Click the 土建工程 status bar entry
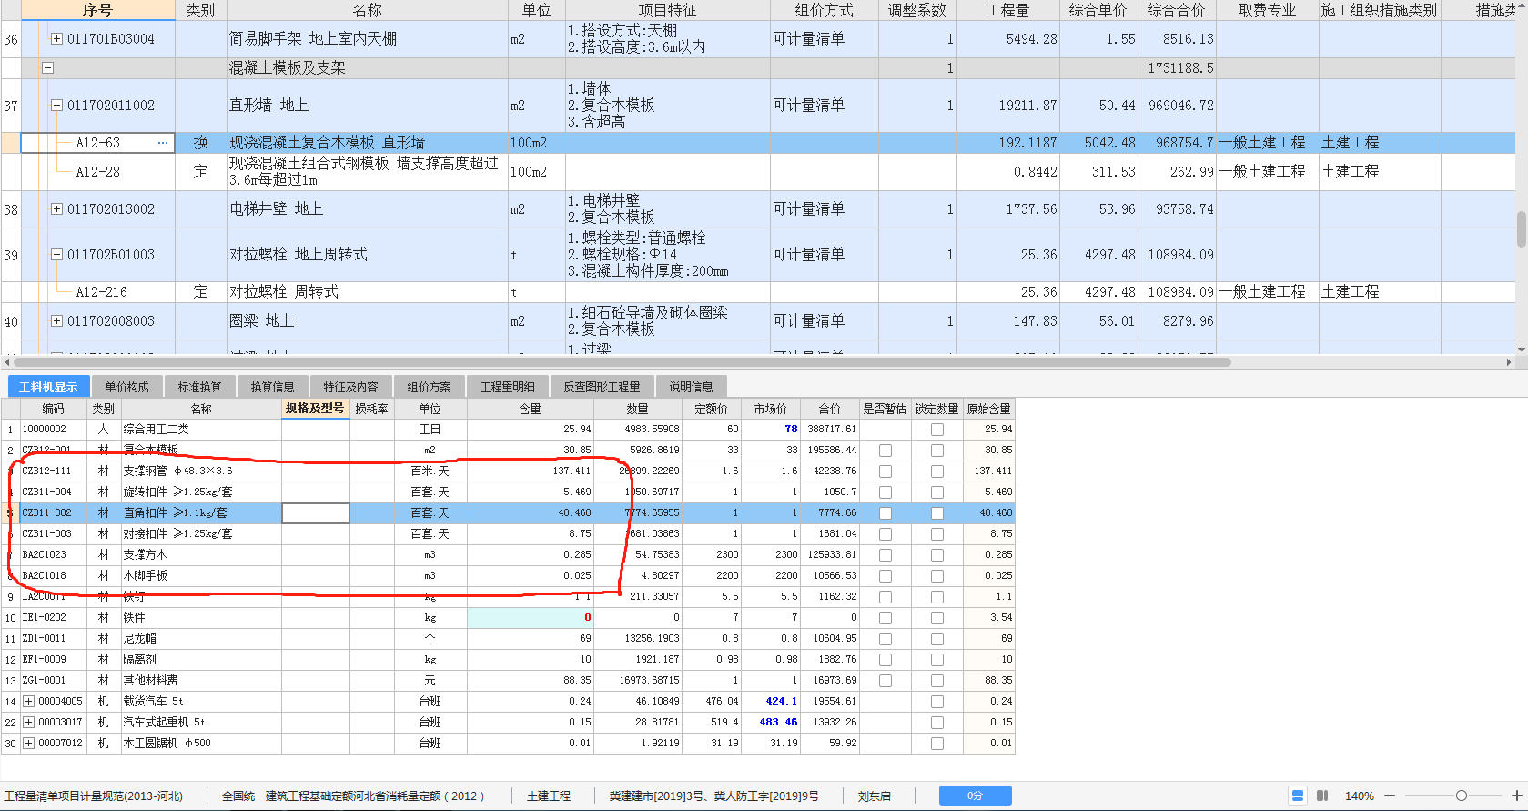This screenshot has width=1528, height=811. (549, 796)
